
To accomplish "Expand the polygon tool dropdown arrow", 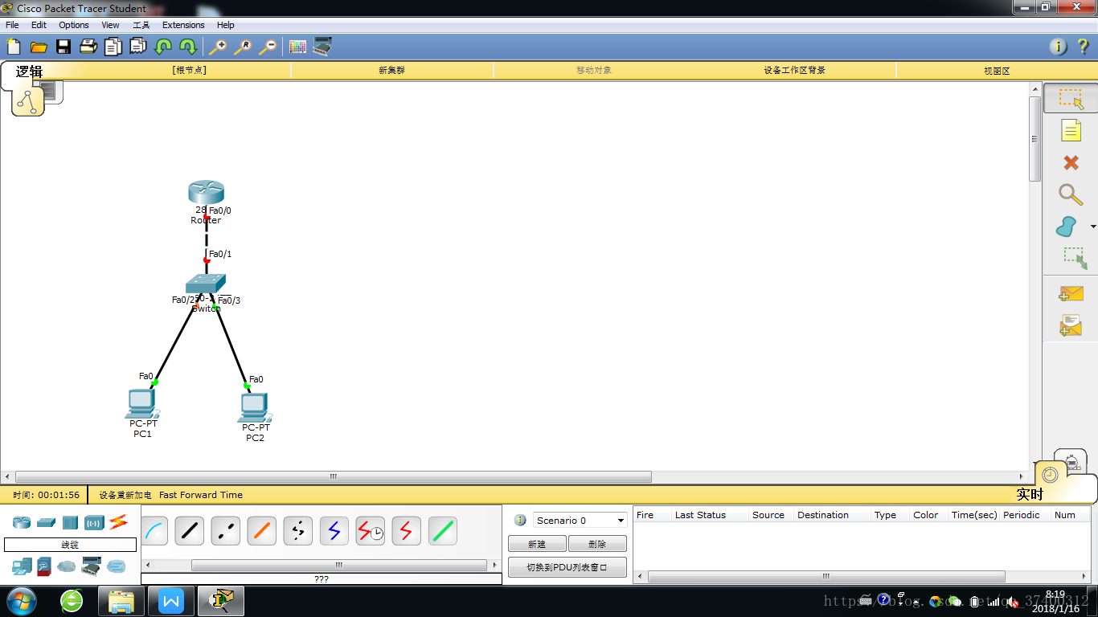I will [1092, 227].
